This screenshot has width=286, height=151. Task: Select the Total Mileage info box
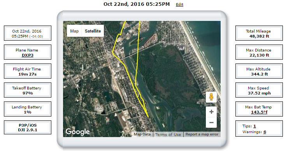click(259, 33)
